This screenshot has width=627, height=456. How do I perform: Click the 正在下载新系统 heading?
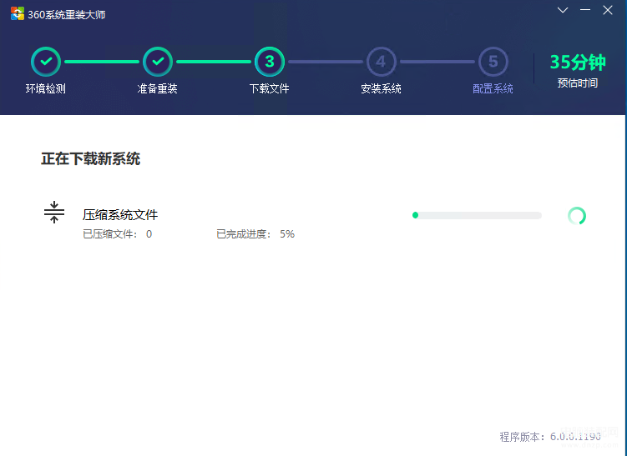91,159
